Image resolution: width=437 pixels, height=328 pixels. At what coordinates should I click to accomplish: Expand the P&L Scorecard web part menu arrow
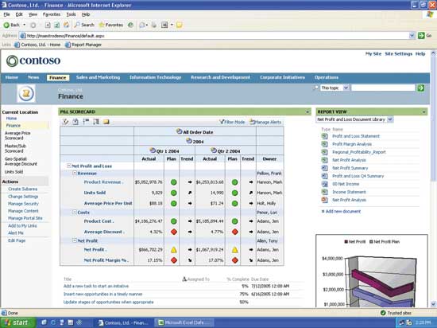tap(307, 112)
